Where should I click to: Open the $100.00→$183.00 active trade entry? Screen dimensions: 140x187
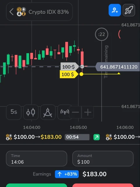pyautogui.click(x=34, y=137)
